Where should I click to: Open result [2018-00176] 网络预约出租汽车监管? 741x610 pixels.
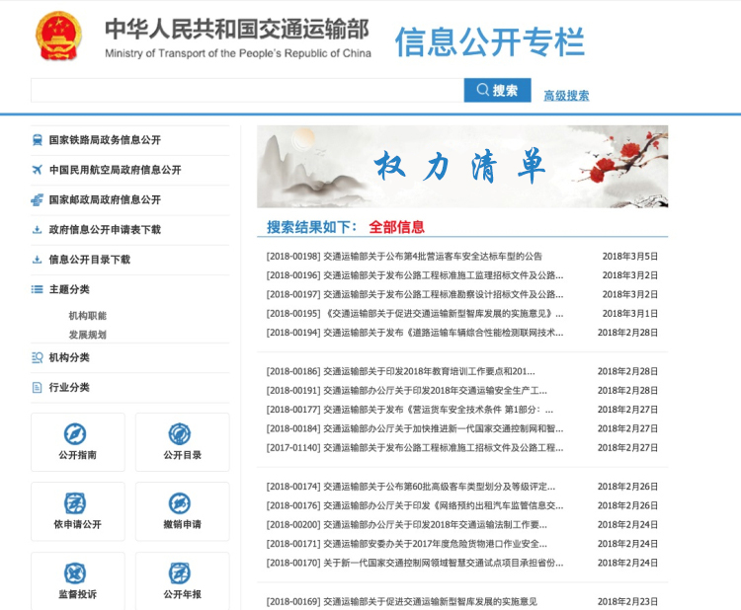click(x=414, y=505)
